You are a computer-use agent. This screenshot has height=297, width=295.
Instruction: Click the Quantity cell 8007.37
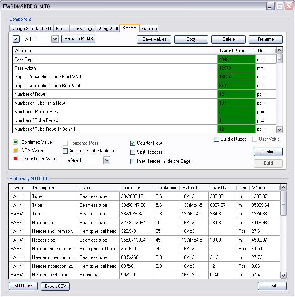pos(223,205)
